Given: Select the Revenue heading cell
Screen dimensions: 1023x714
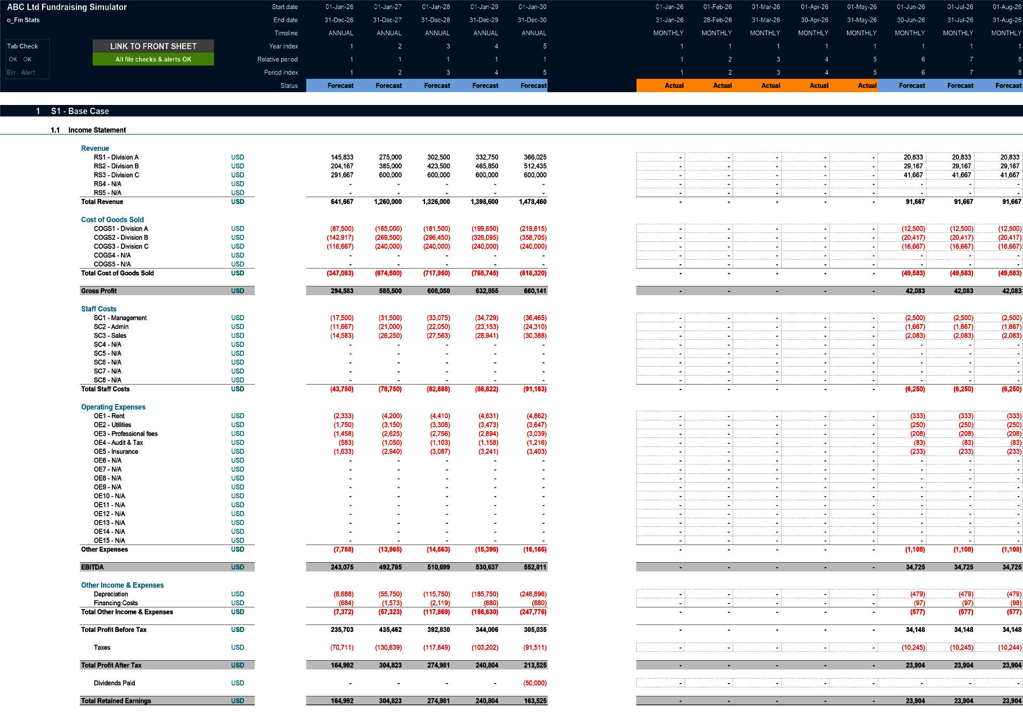Looking at the screenshot, I should (95, 149).
